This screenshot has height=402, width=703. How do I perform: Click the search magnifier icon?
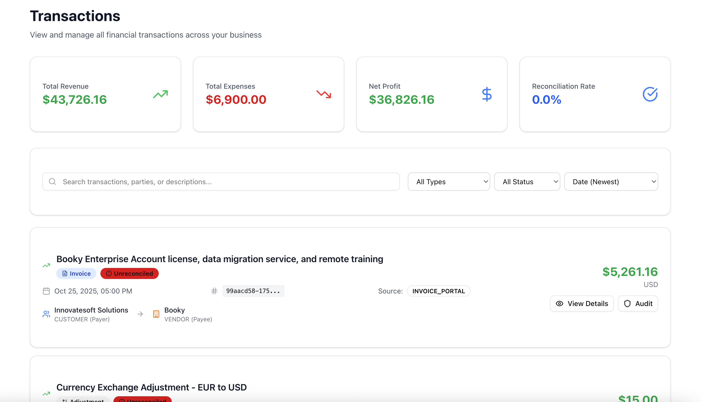pos(52,181)
